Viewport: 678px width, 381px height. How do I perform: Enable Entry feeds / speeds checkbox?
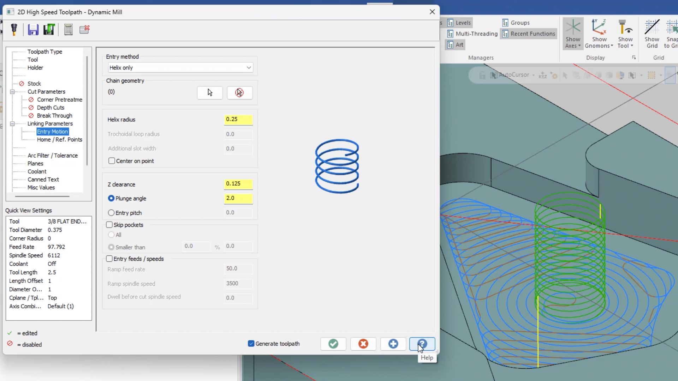point(108,259)
